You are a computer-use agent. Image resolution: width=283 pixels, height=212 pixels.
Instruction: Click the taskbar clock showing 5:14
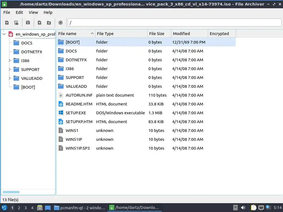tap(277, 208)
